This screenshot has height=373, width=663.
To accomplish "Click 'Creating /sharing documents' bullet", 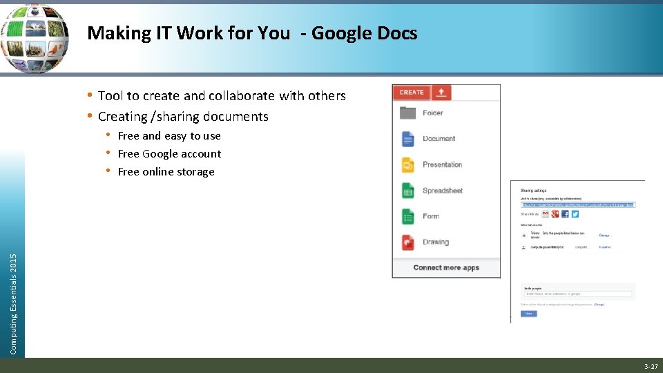I will click(x=183, y=117).
